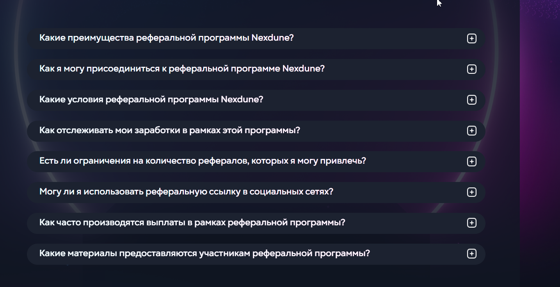Click plus icon for participant materials question

click(472, 254)
